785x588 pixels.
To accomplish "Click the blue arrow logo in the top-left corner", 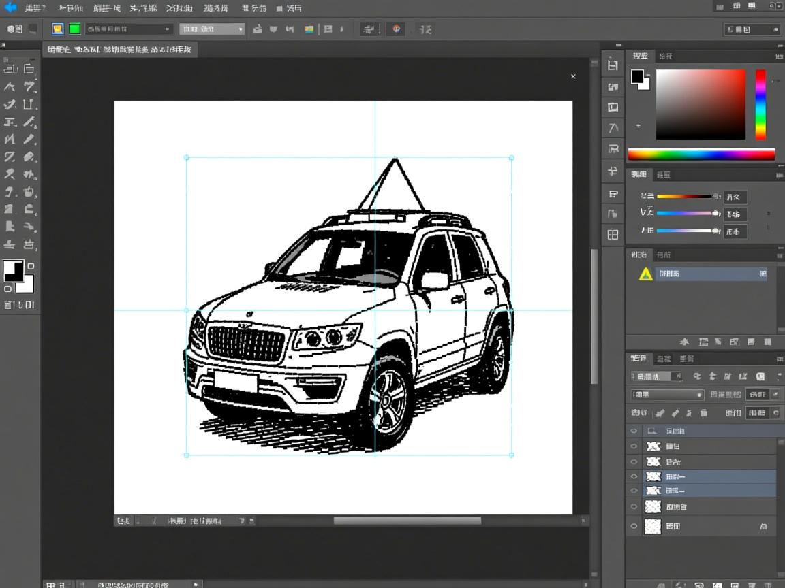I will pos(10,7).
